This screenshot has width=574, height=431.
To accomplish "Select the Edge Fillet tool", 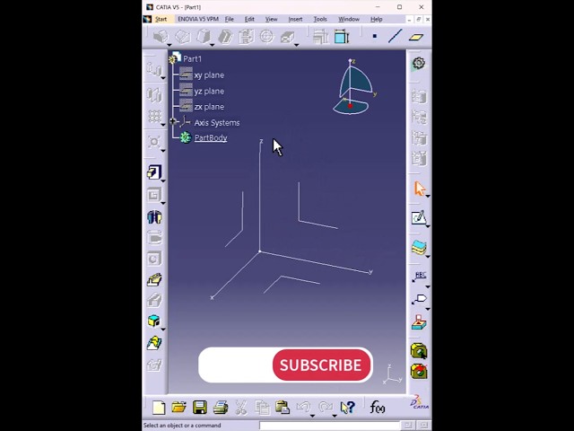I will 161,36.
